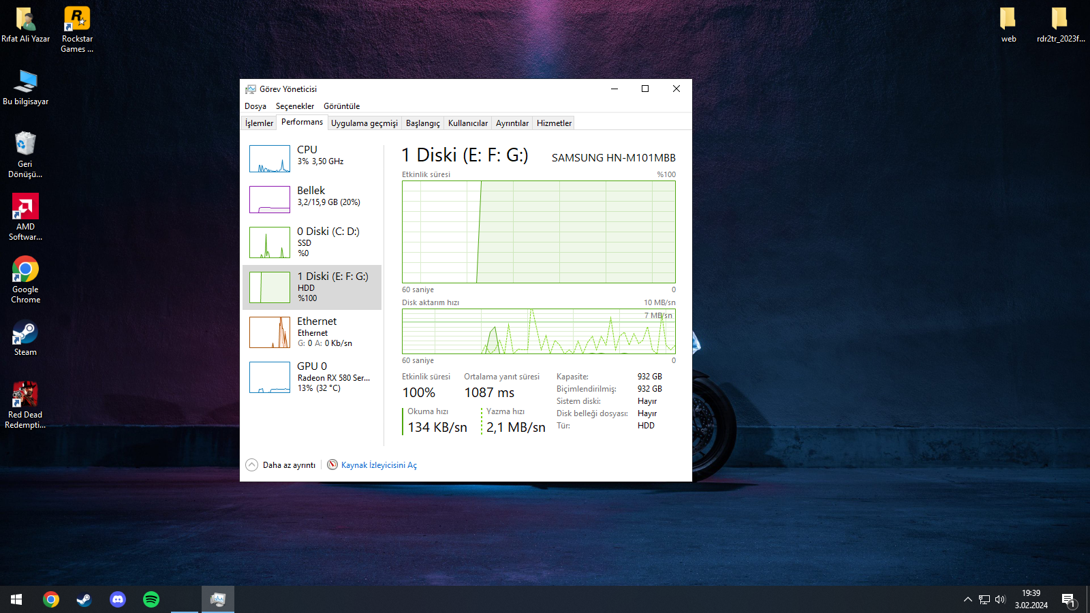Open the Dosya menu
This screenshot has height=613, width=1090.
coord(255,106)
